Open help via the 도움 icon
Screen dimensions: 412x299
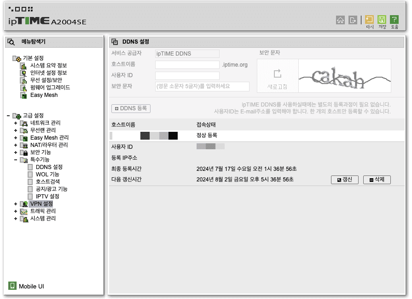(x=395, y=19)
